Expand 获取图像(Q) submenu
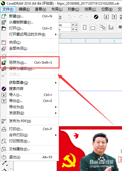Image resolution: width=122 pixels, height=171 pixels. [x=29, y=83]
